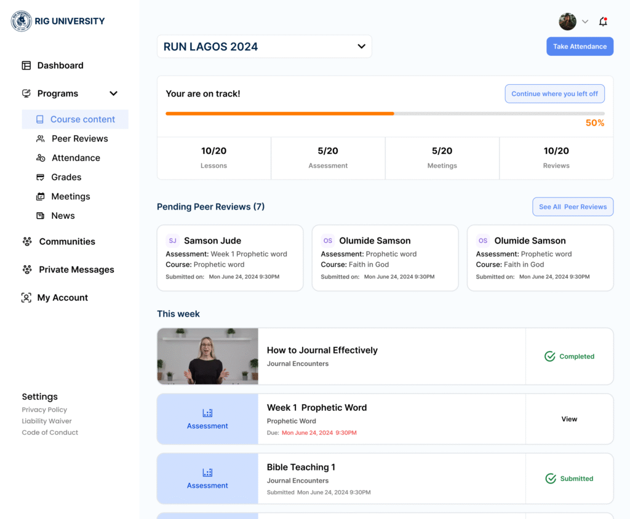The image size is (630, 519).
Task: Open the Attendance menu item
Action: pyautogui.click(x=76, y=158)
